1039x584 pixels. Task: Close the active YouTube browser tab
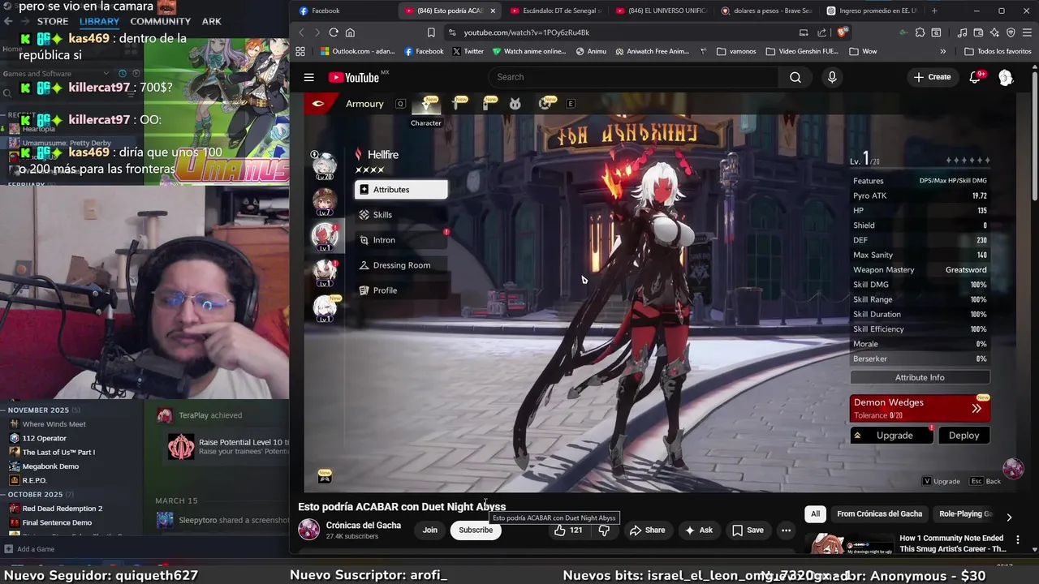(492, 11)
